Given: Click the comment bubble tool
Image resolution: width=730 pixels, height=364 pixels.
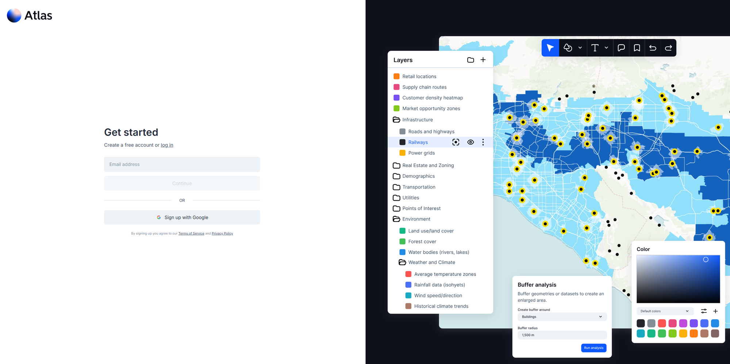Looking at the screenshot, I should 621,48.
